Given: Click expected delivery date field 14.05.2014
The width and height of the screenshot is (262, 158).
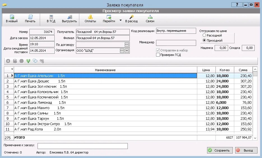Looking at the screenshot, I should 42,51.
